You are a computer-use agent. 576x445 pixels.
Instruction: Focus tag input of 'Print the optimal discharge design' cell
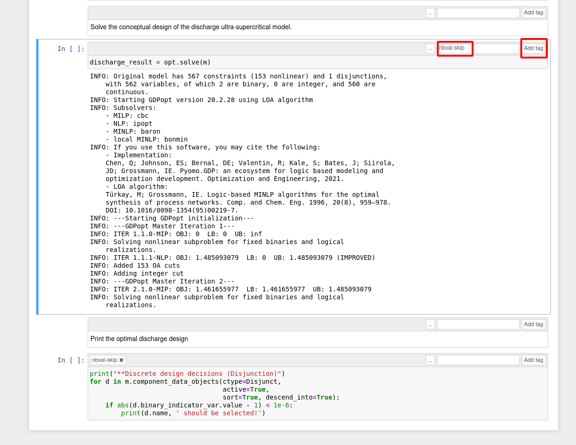coord(478,324)
